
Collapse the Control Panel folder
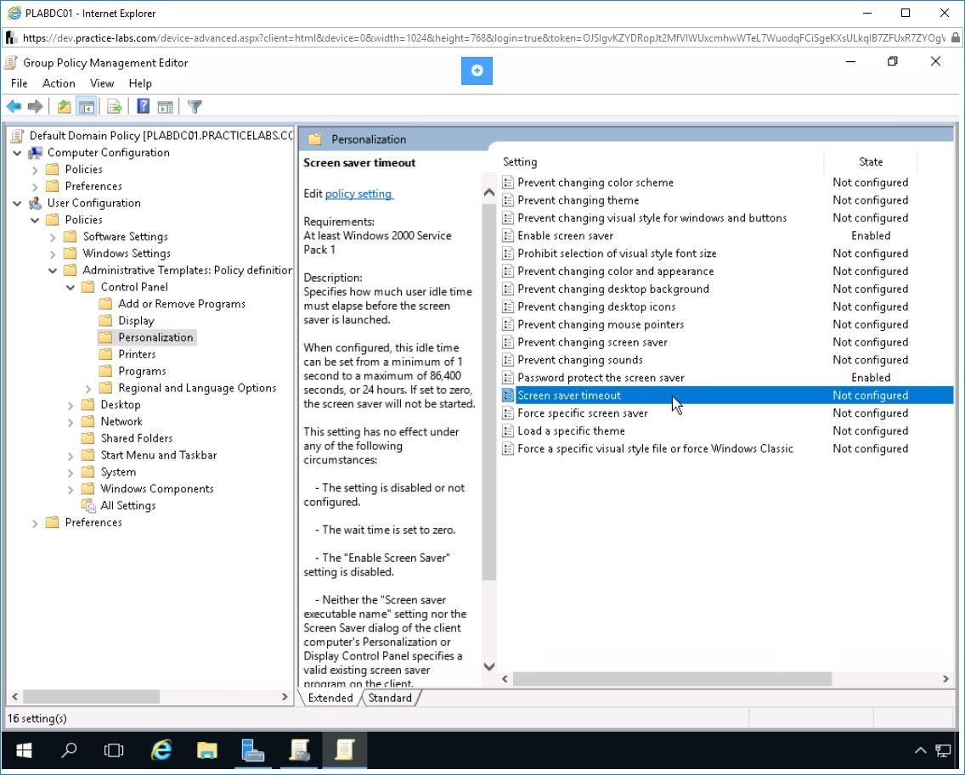(x=71, y=287)
